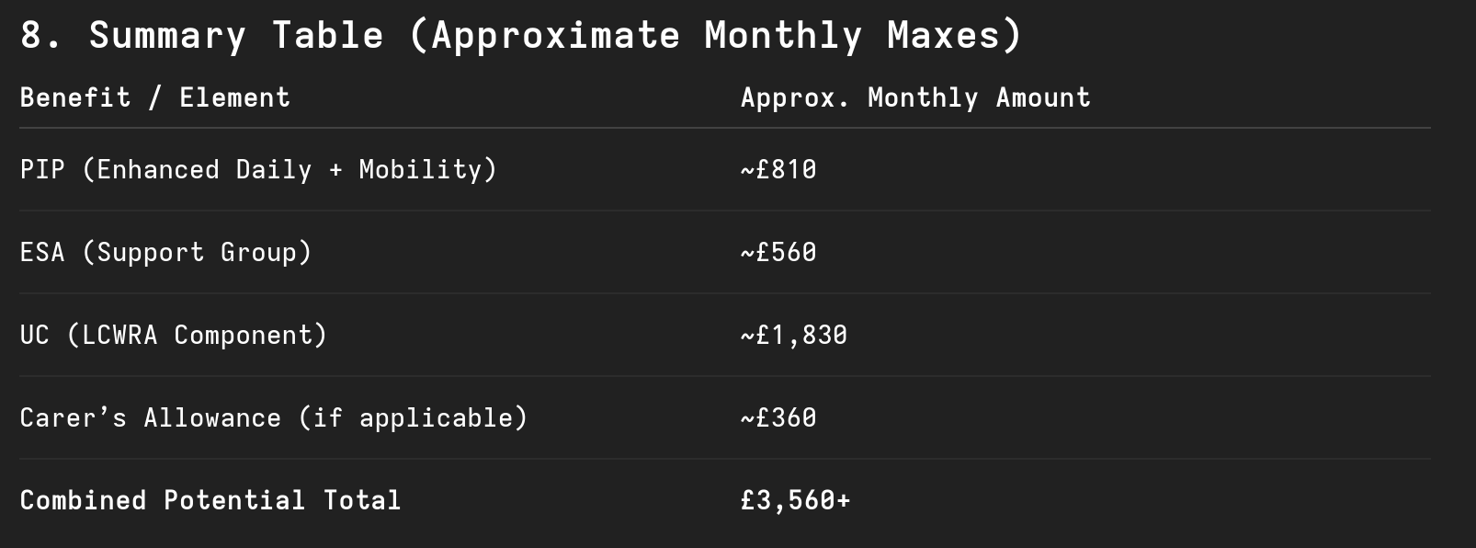Click the Combined Potential Total label
This screenshot has width=1476, height=548.
click(x=210, y=500)
